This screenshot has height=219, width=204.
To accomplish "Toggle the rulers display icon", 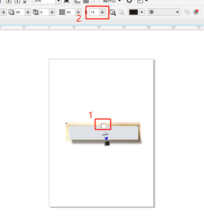I will [77, 1].
